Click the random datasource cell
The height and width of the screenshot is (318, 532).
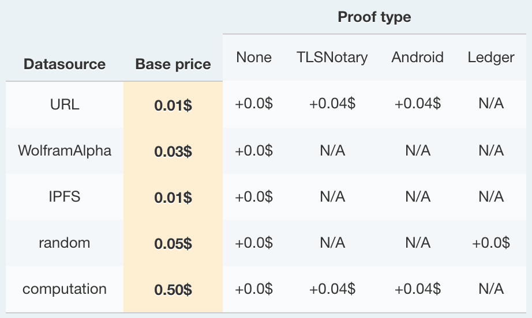point(65,243)
